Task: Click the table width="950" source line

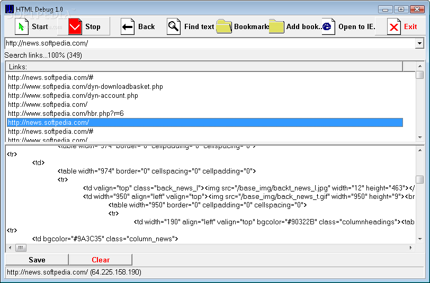Action: pyautogui.click(x=208, y=205)
